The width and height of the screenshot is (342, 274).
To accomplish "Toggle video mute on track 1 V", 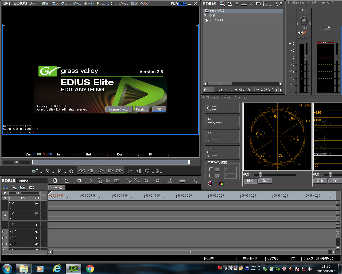I will (37, 214).
